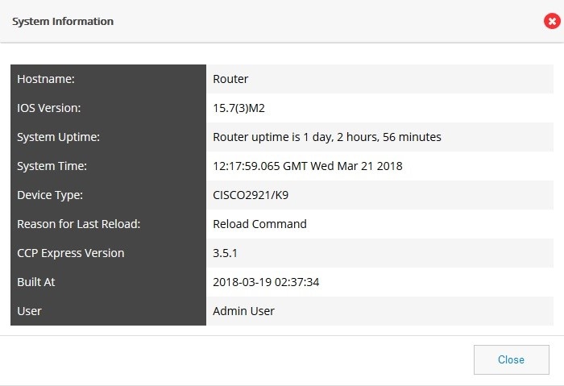Click the IOS Version value 15.7(3)M2
This screenshot has width=564, height=386.
coord(238,108)
